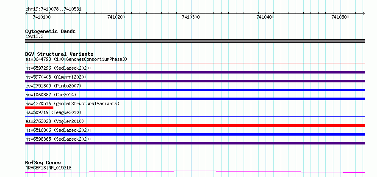Click the nsv1060887 Coe2014 label
Viewport: 377px width, 177px height.
coord(51,95)
